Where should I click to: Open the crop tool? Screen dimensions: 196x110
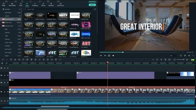click(19, 60)
